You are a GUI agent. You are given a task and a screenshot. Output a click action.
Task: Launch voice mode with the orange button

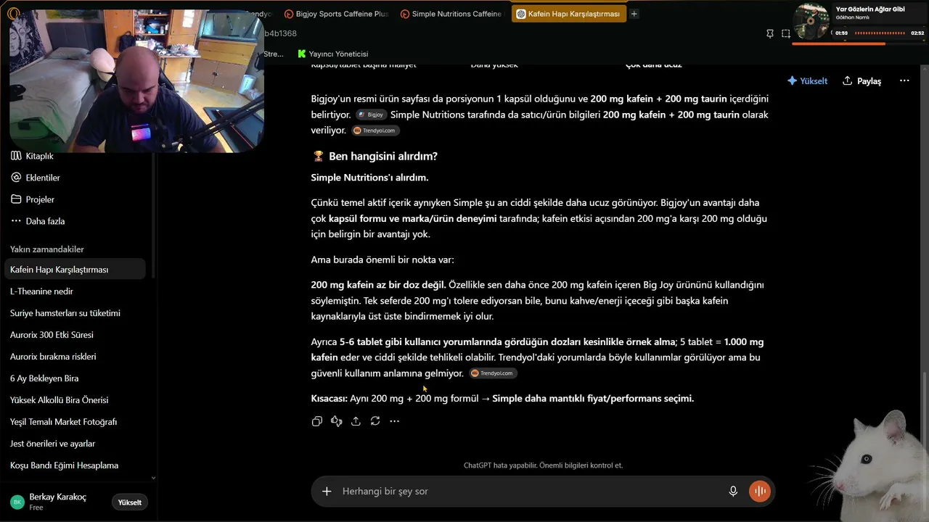pos(760,492)
